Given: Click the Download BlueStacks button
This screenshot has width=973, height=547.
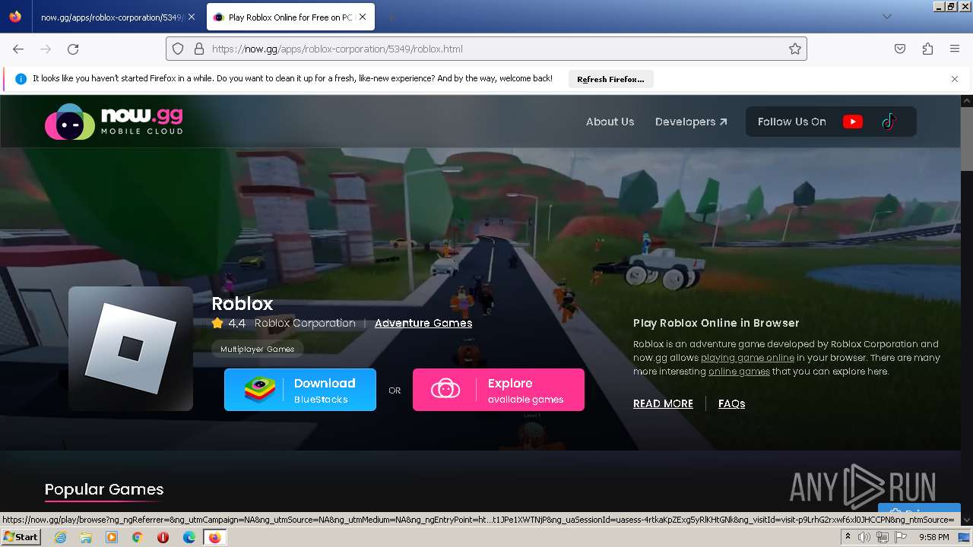Looking at the screenshot, I should 300,390.
